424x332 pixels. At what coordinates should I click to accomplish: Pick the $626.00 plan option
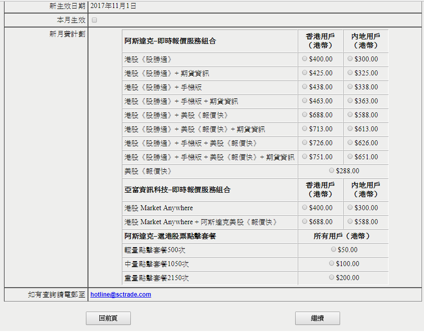[x=350, y=143]
